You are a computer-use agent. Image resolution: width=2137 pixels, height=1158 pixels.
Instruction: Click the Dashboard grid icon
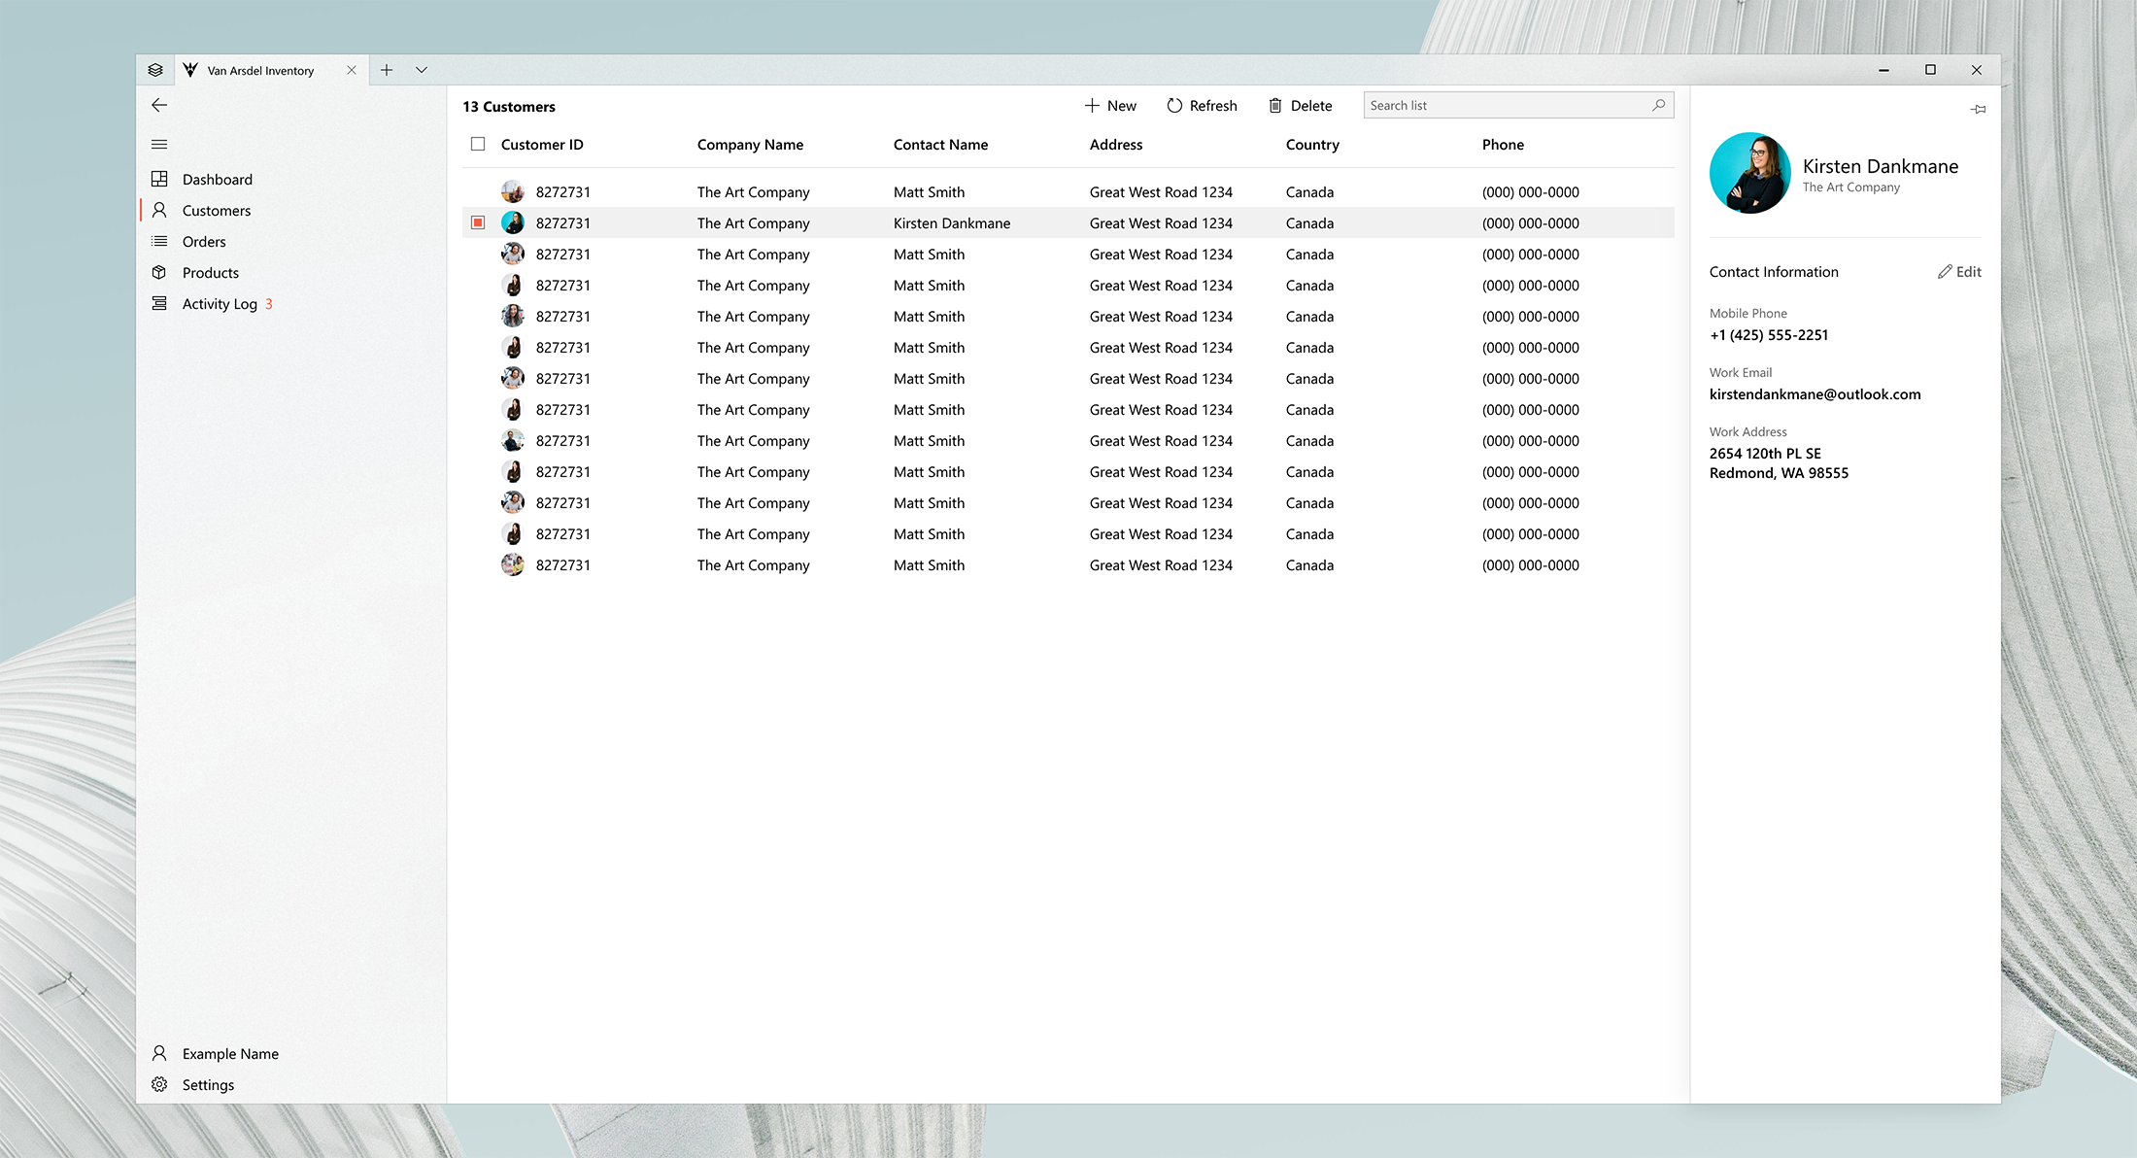point(159,179)
